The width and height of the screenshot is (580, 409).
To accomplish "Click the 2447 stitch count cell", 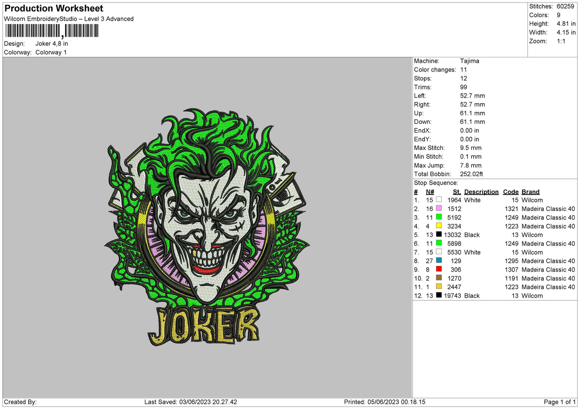I will (x=454, y=287).
